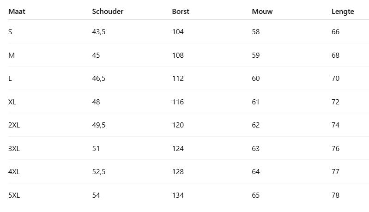
Task: Click shoulder value 46,5 in L row
Action: click(99, 79)
